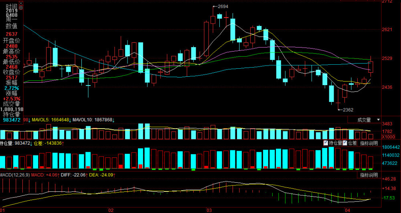Click the MAVOL10: 1867868 label
The image size is (401, 213).
coord(93,120)
